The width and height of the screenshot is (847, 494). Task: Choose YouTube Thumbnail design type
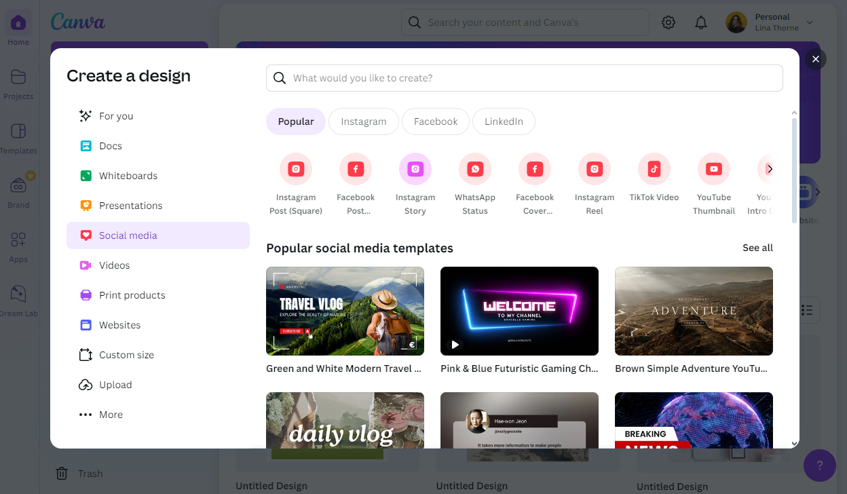point(714,184)
